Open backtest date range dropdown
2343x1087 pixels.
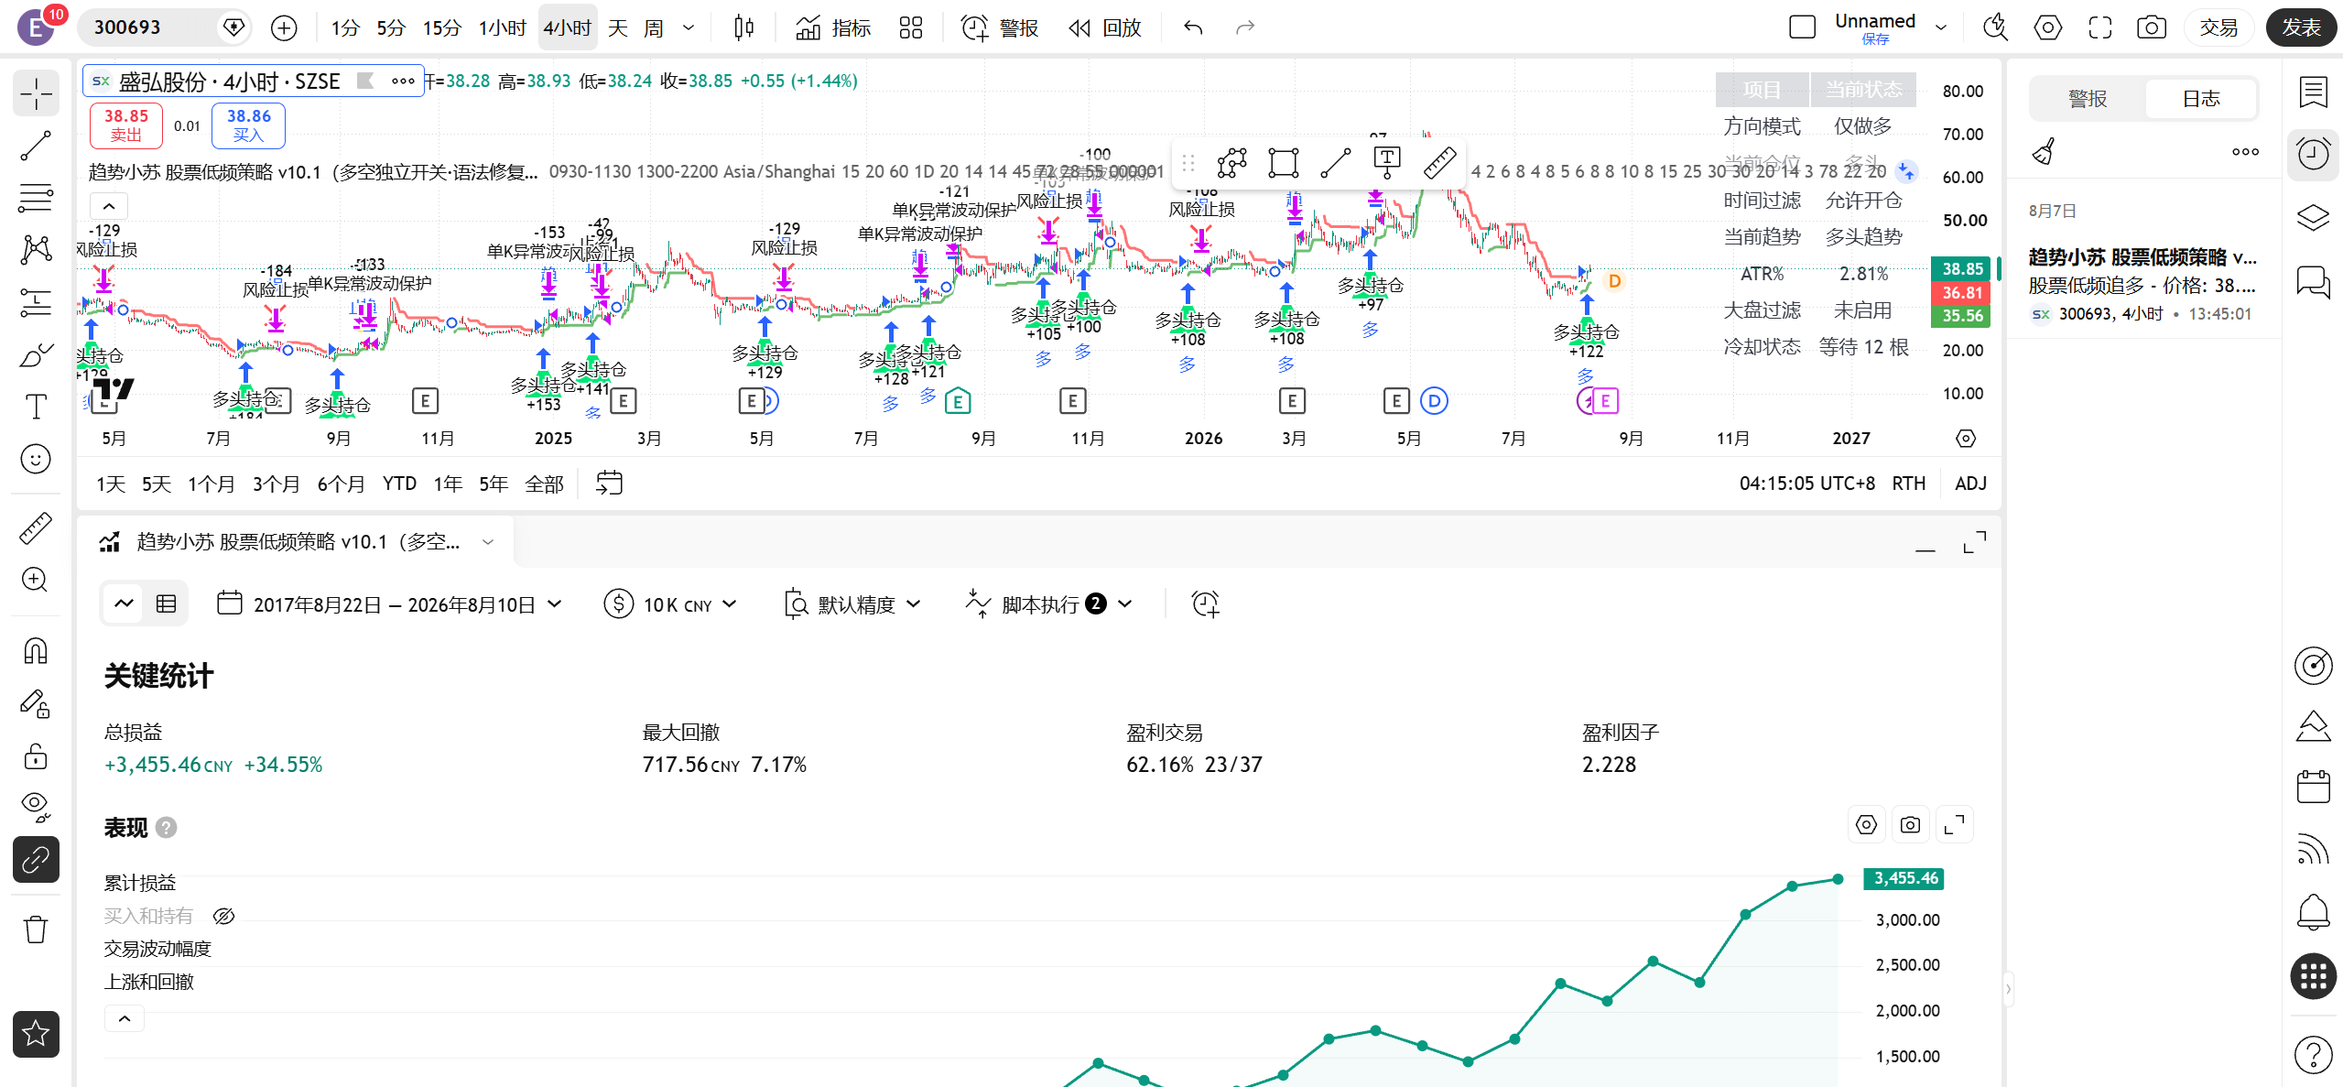pos(390,604)
